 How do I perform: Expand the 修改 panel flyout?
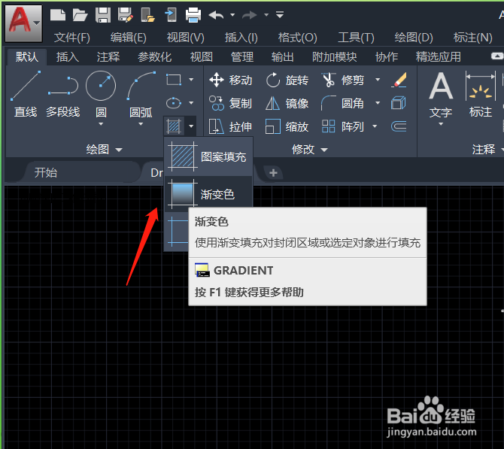click(309, 150)
